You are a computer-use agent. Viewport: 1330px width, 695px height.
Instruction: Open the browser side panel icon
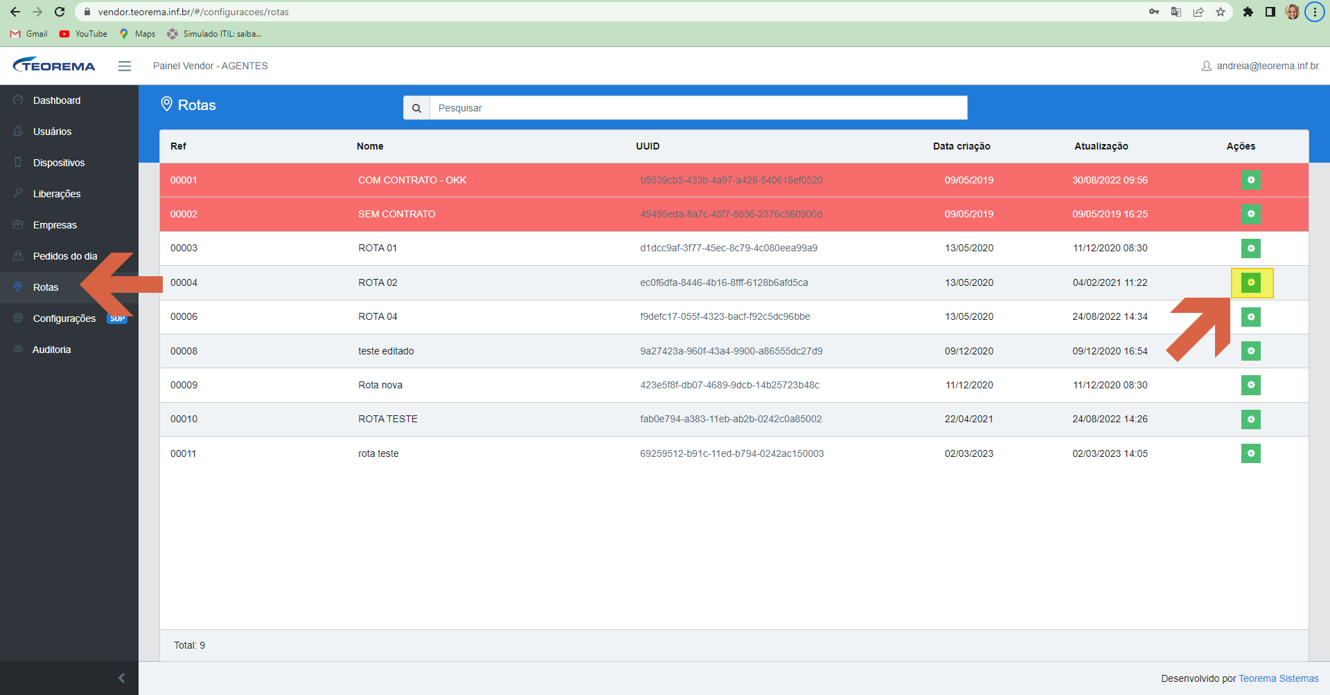[x=1270, y=12]
